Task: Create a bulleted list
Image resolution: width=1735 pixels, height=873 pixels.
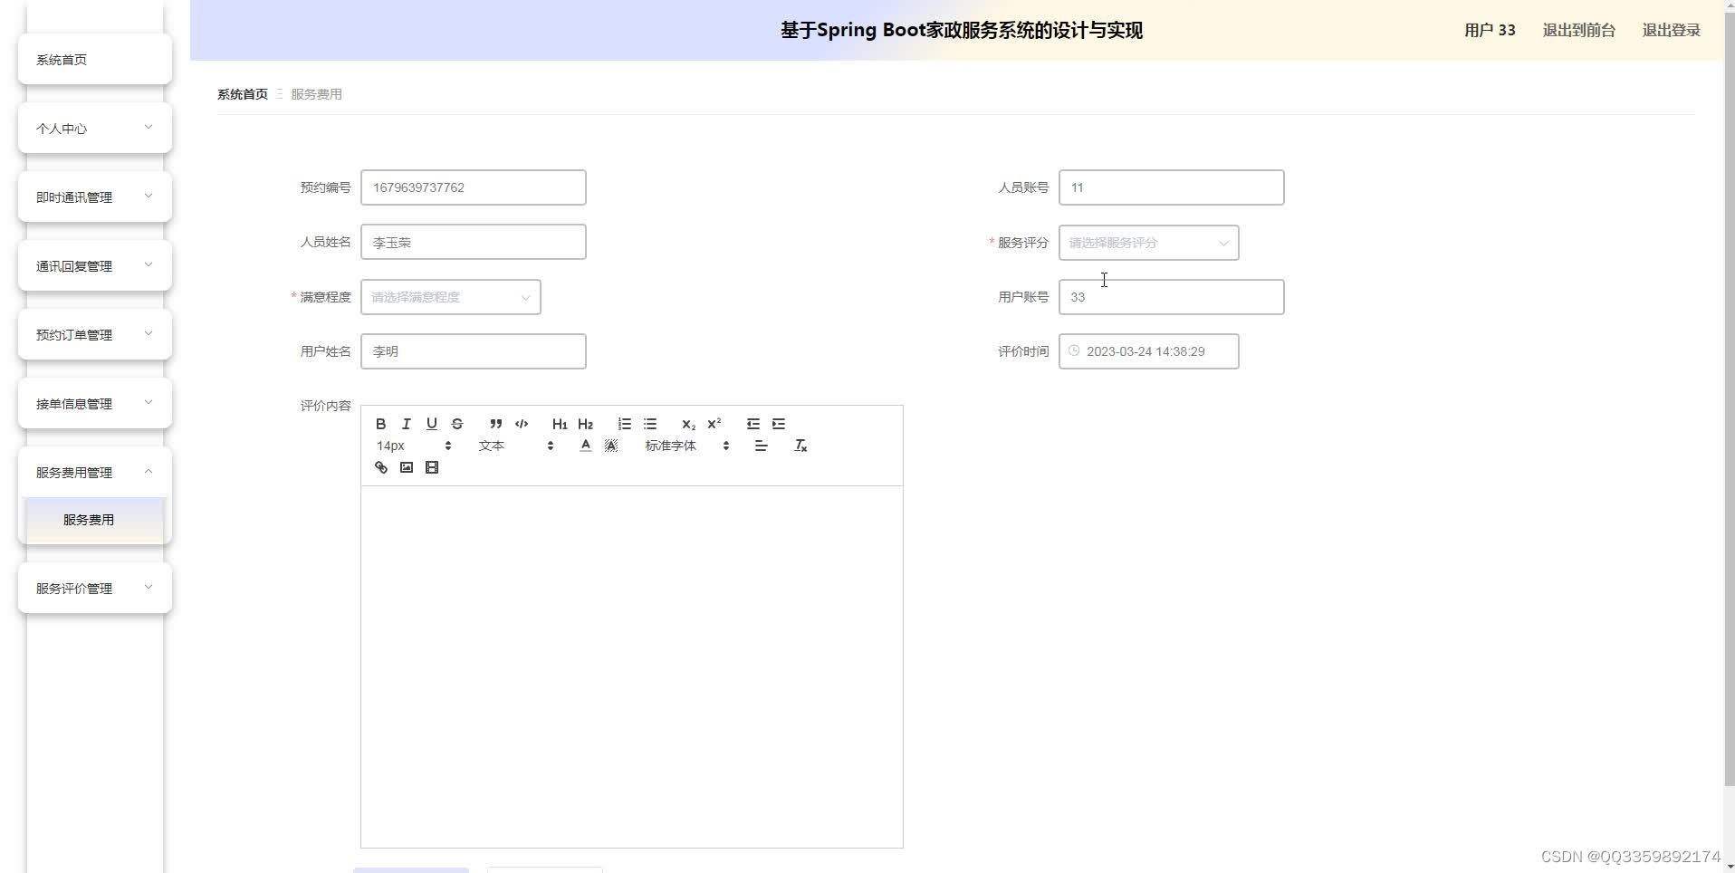Action: (x=649, y=424)
